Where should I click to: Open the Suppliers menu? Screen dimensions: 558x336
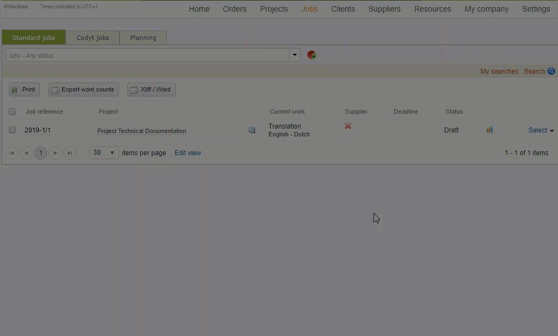(x=384, y=9)
